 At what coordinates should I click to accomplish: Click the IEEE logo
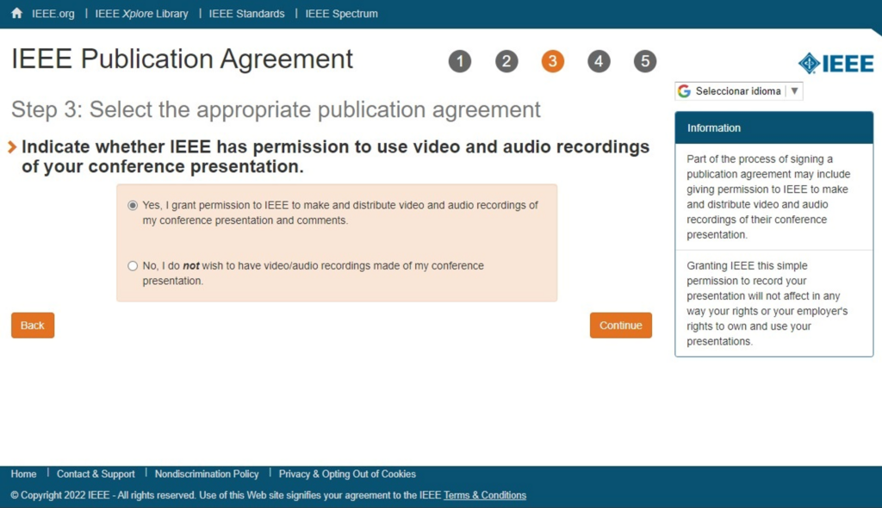835,63
